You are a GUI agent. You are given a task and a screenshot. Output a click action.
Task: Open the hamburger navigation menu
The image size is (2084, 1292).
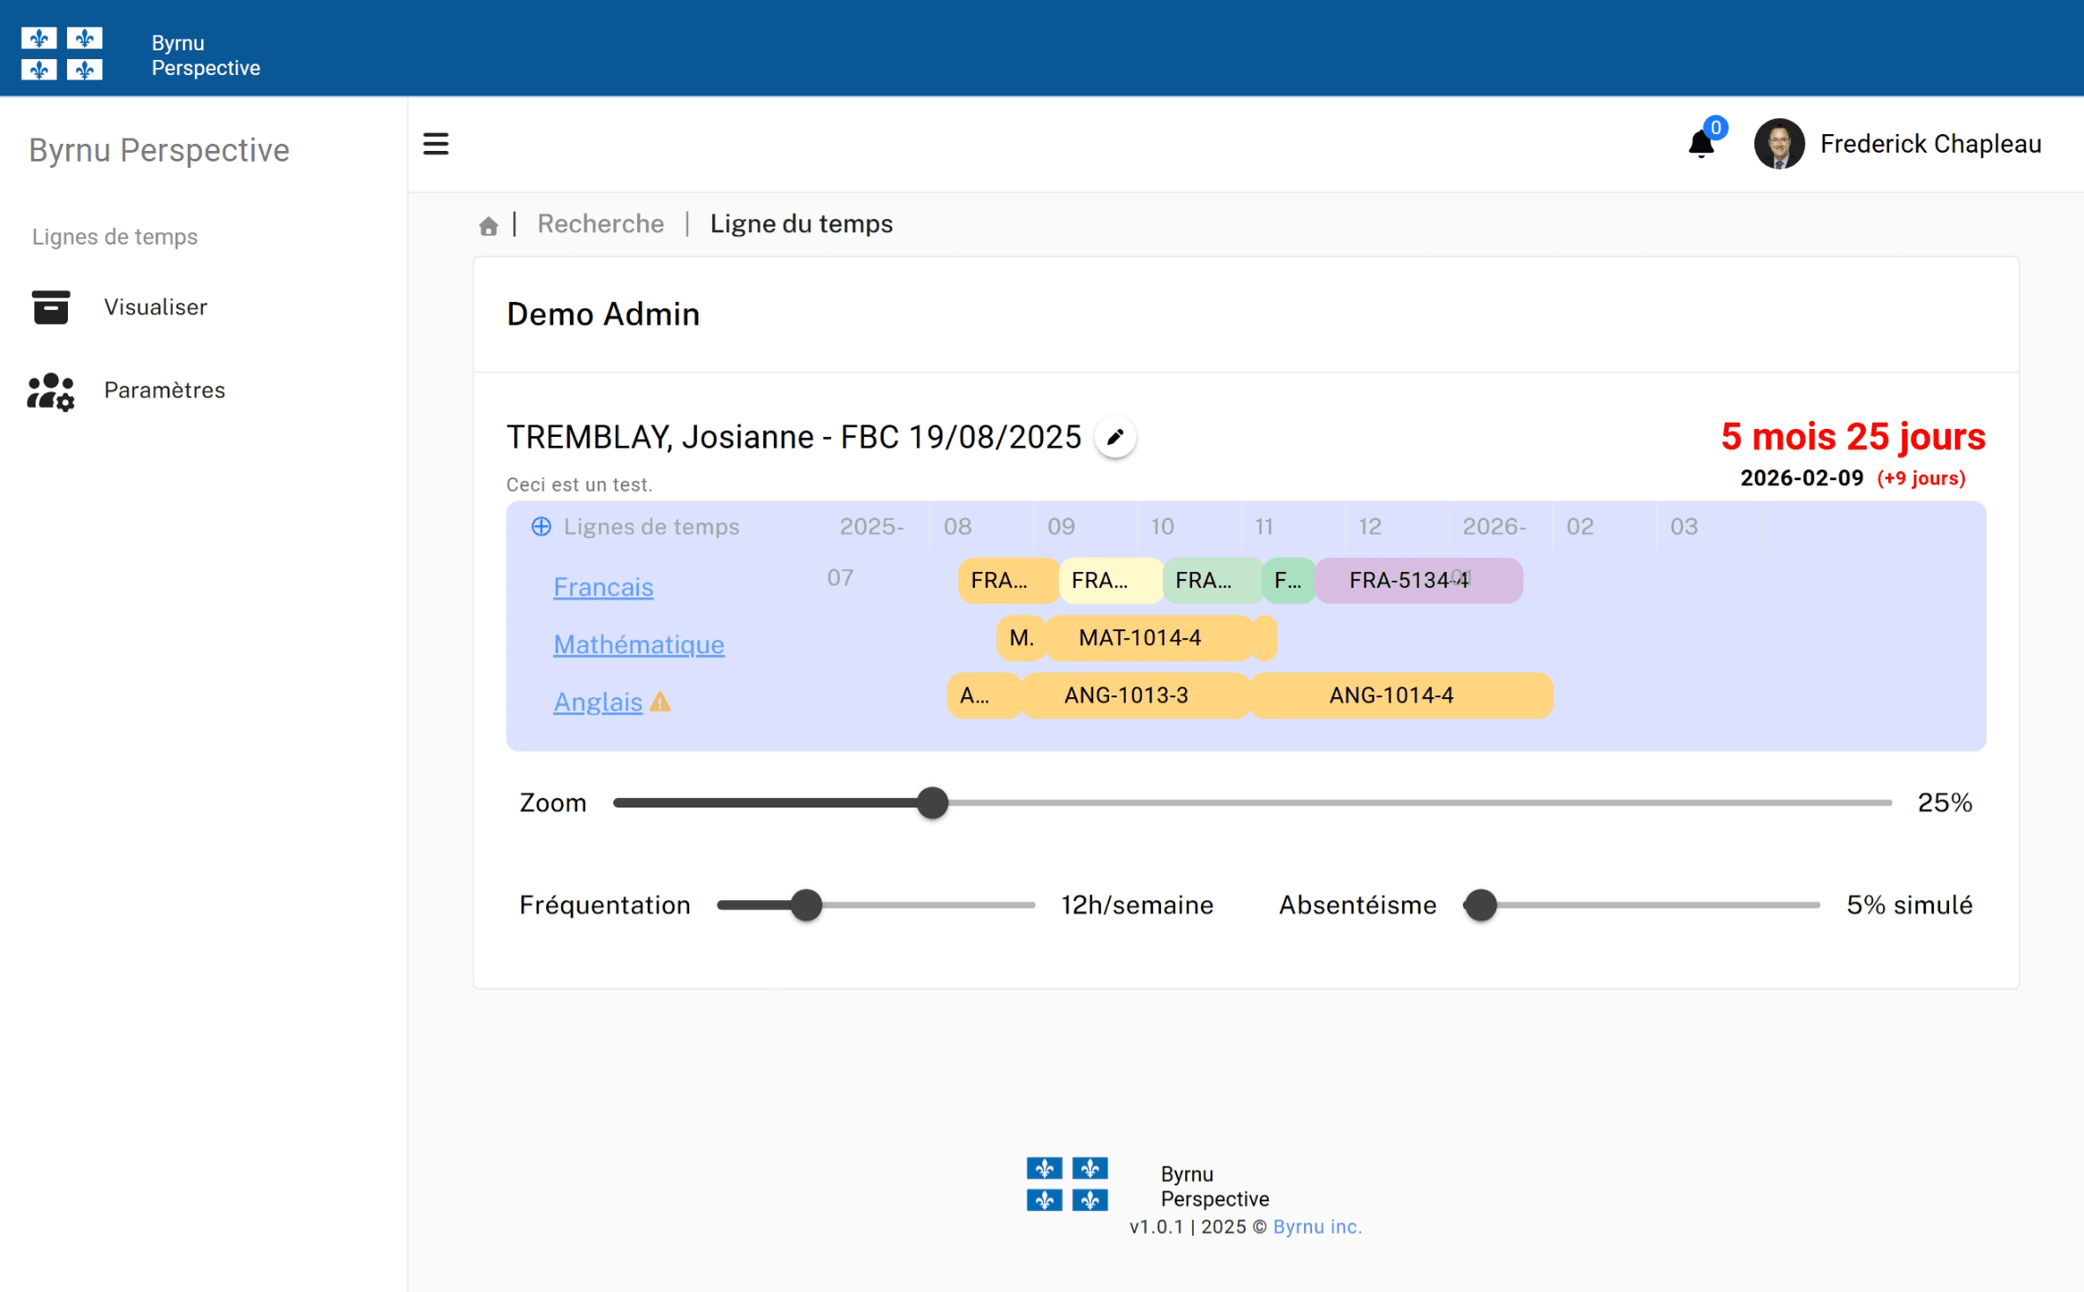tap(436, 143)
